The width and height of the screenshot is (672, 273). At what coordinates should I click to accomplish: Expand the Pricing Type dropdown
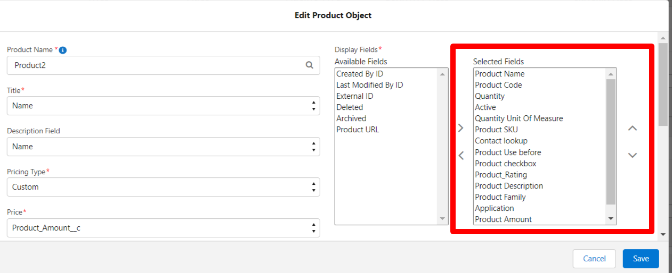(x=163, y=187)
